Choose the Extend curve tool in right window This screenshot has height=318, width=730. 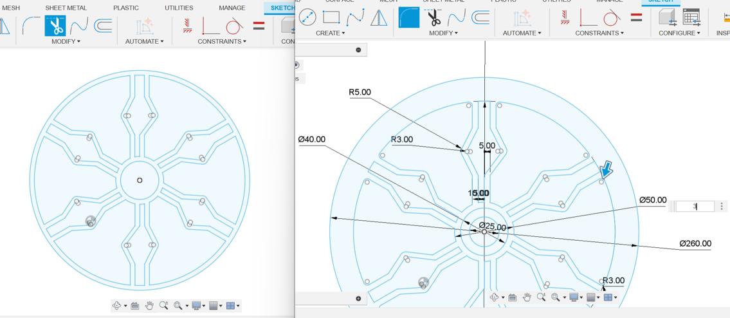tap(457, 18)
